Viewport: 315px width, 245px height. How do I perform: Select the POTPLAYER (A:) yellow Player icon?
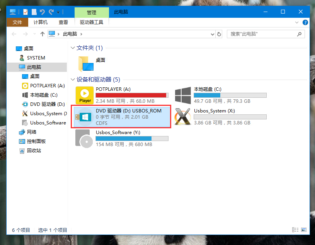[85, 95]
